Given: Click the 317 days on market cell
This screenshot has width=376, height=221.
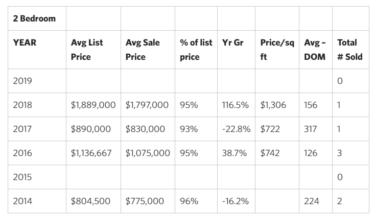Looking at the screenshot, I should pos(316,129).
